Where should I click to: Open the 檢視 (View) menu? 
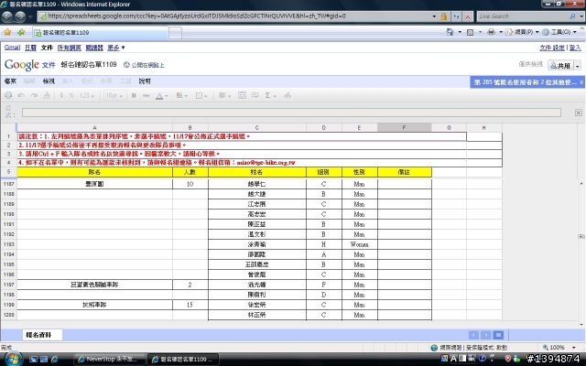(x=49, y=81)
